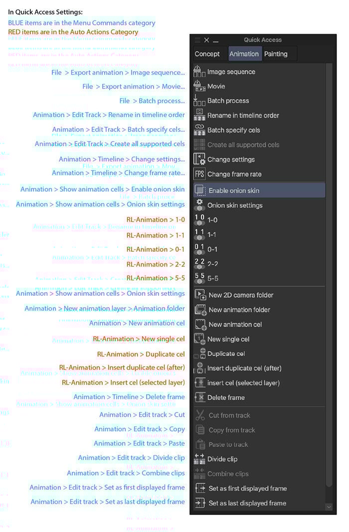Click "File > Export animation > Movie..." text
The width and height of the screenshot is (349, 532).
click(134, 86)
